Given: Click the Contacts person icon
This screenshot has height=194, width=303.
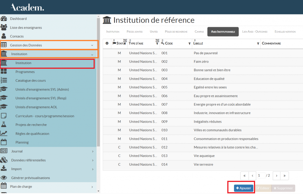Looking at the screenshot, I should click(4, 36).
